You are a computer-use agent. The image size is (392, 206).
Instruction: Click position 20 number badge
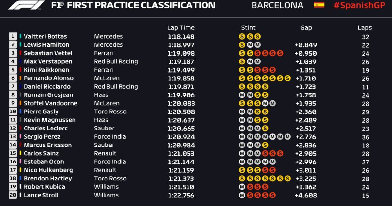pyautogui.click(x=13, y=195)
